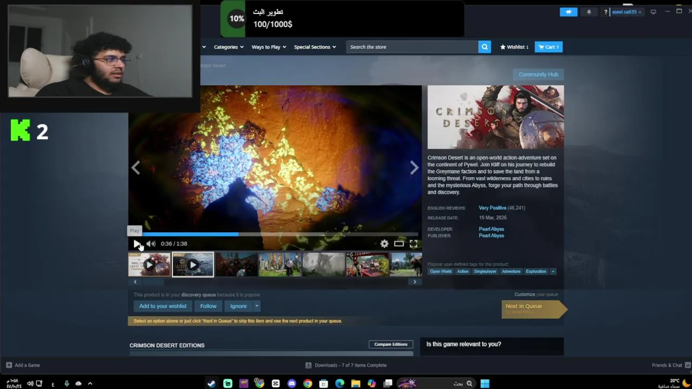Select the Action tag
Viewport: 692px width, 389px height.
click(x=463, y=271)
